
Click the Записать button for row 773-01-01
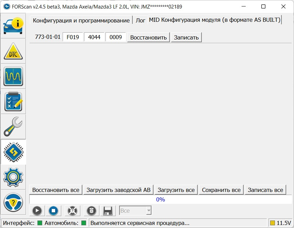186,37
